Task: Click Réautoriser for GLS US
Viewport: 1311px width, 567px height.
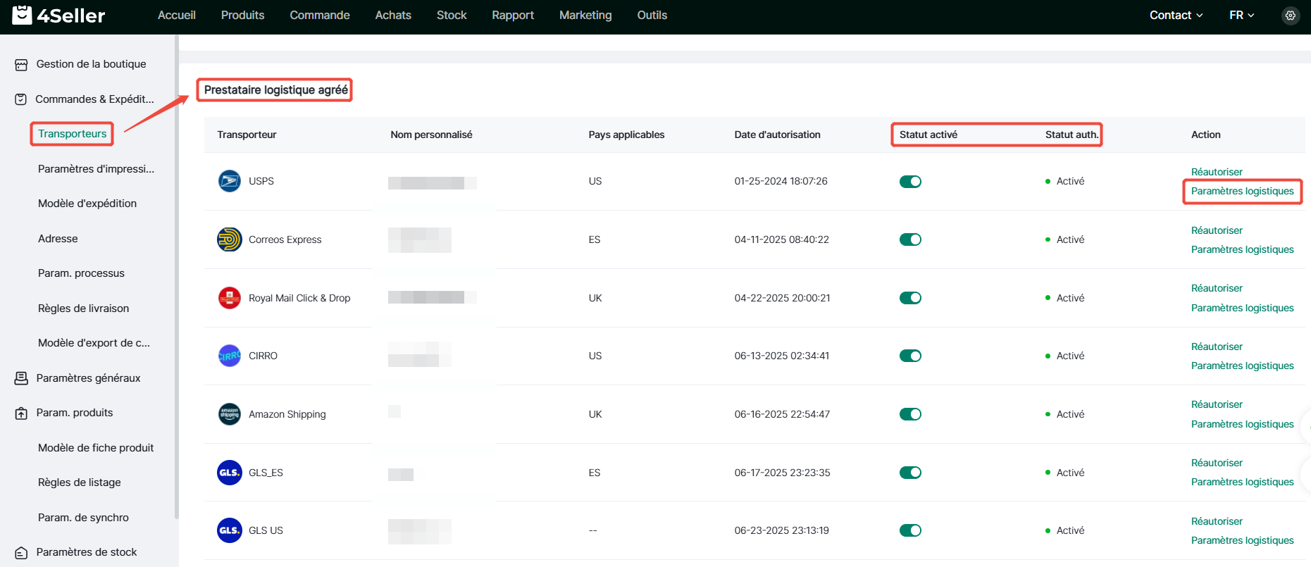Action: click(x=1217, y=521)
